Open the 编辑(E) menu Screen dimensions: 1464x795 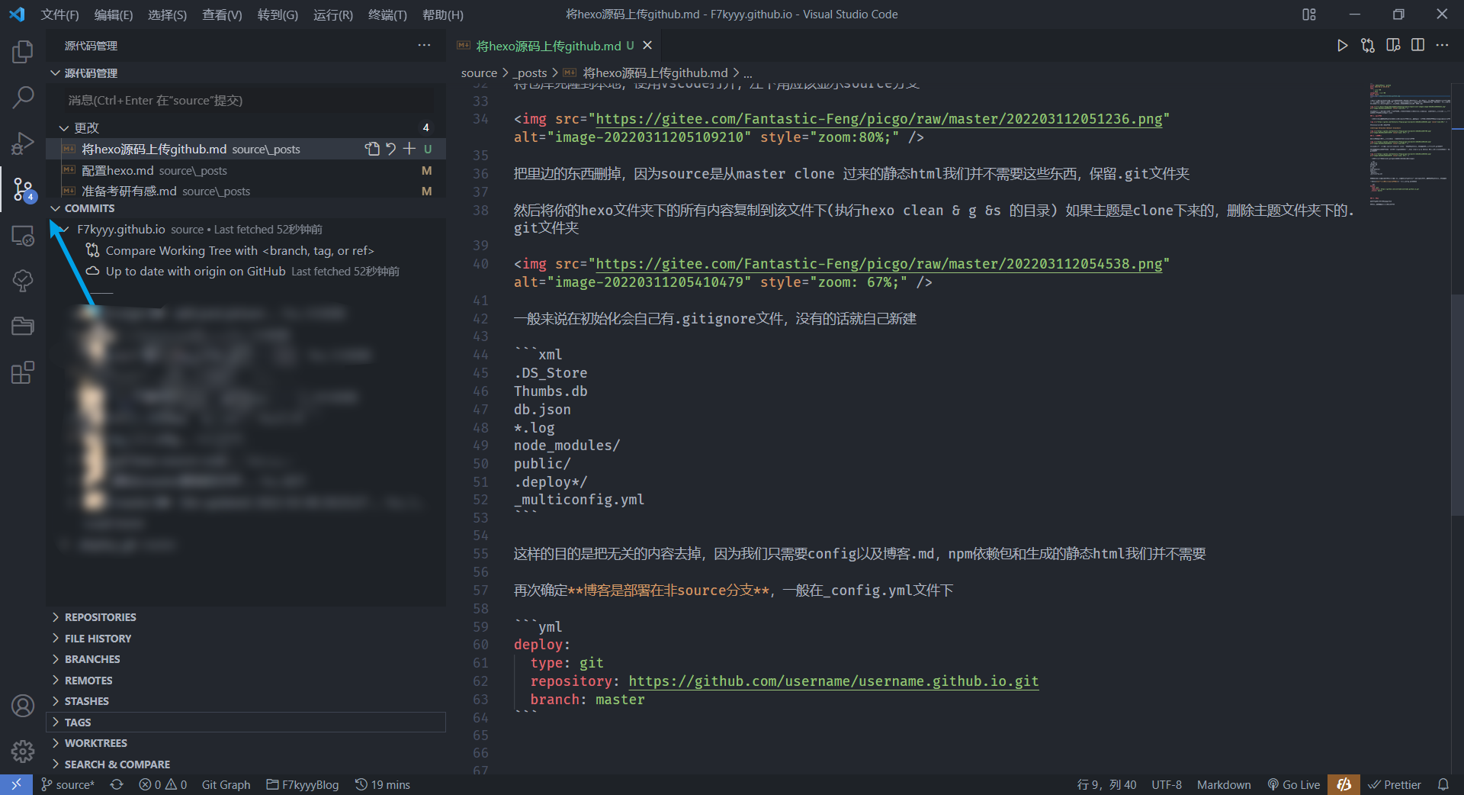pos(114,14)
